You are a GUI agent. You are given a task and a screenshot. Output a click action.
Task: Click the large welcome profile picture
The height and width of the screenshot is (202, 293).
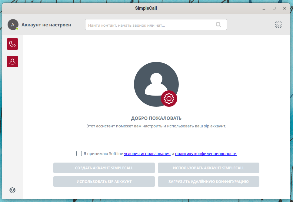coord(156,84)
